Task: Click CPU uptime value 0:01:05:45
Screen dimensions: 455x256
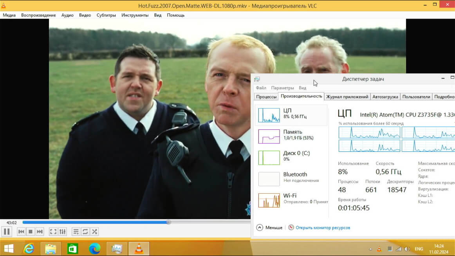Action: 354,208
